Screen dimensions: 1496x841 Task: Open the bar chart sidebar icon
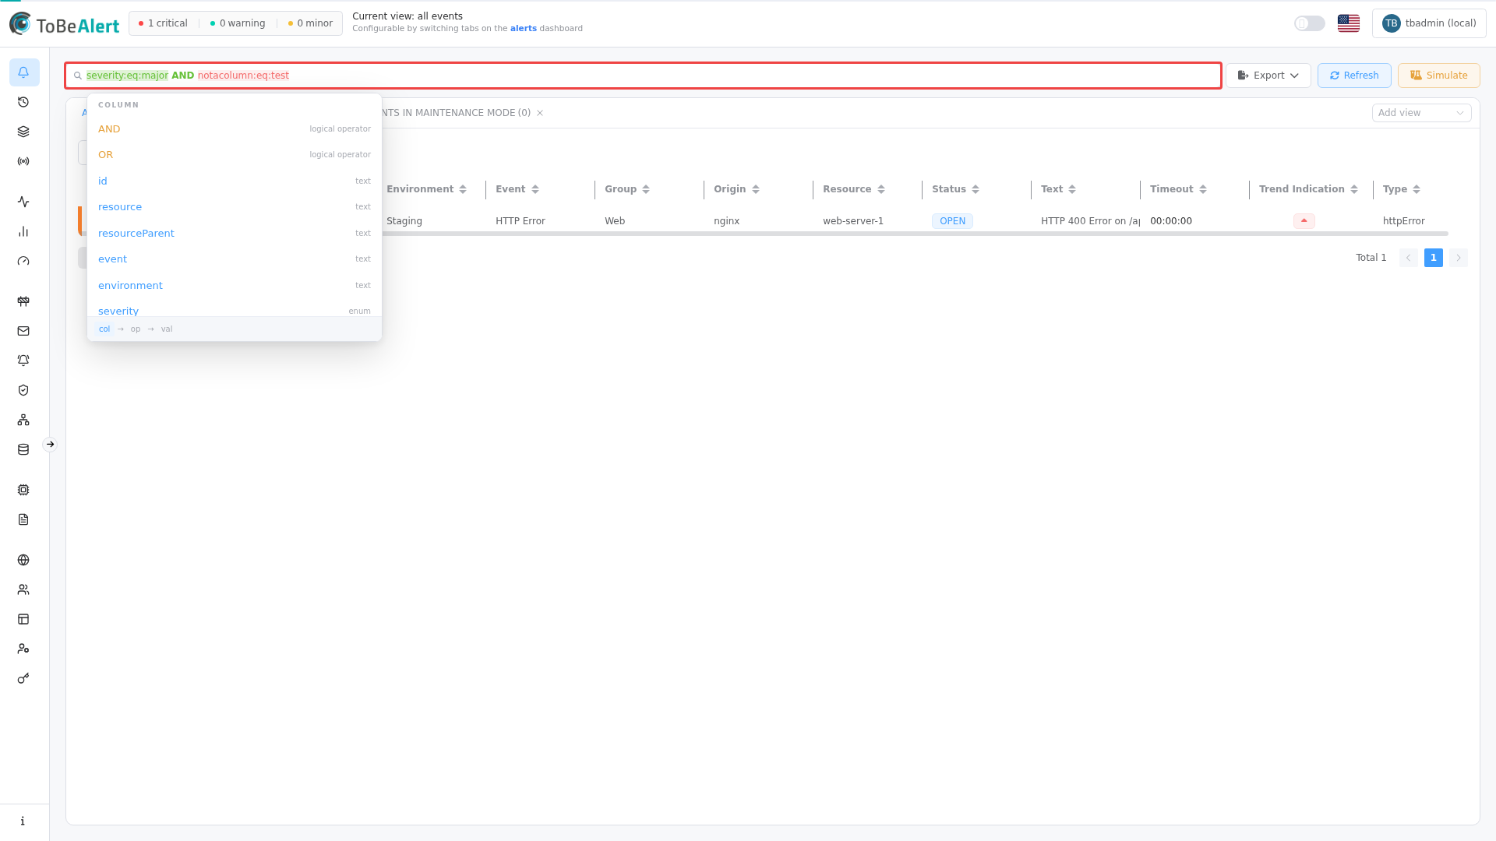pos(23,231)
